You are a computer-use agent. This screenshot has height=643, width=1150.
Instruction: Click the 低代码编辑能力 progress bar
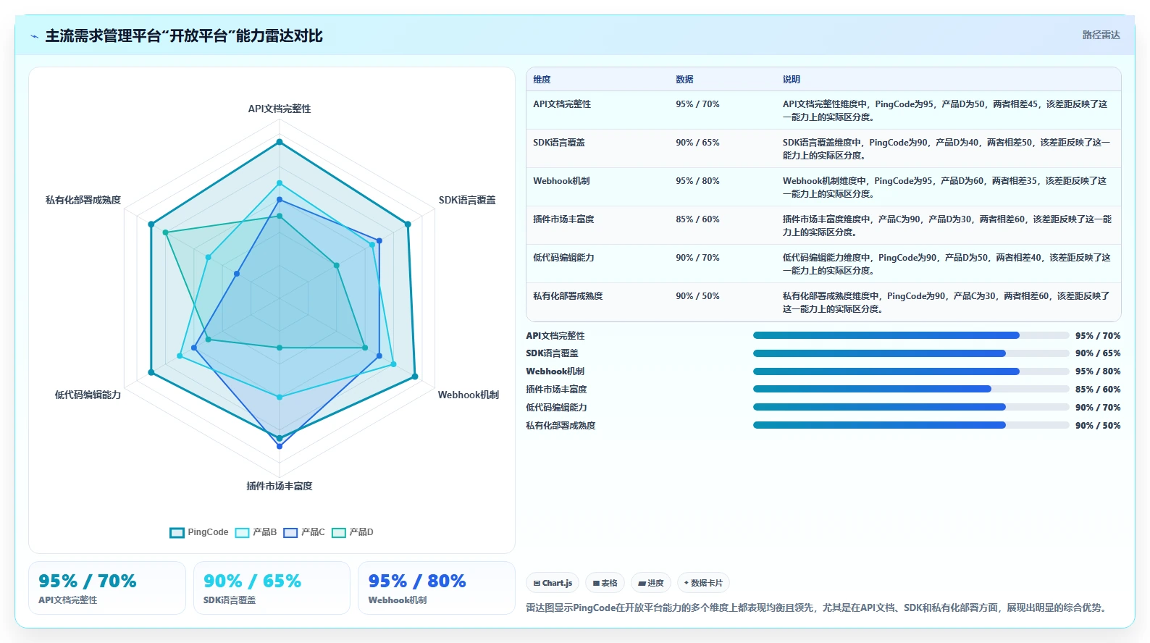coord(911,407)
